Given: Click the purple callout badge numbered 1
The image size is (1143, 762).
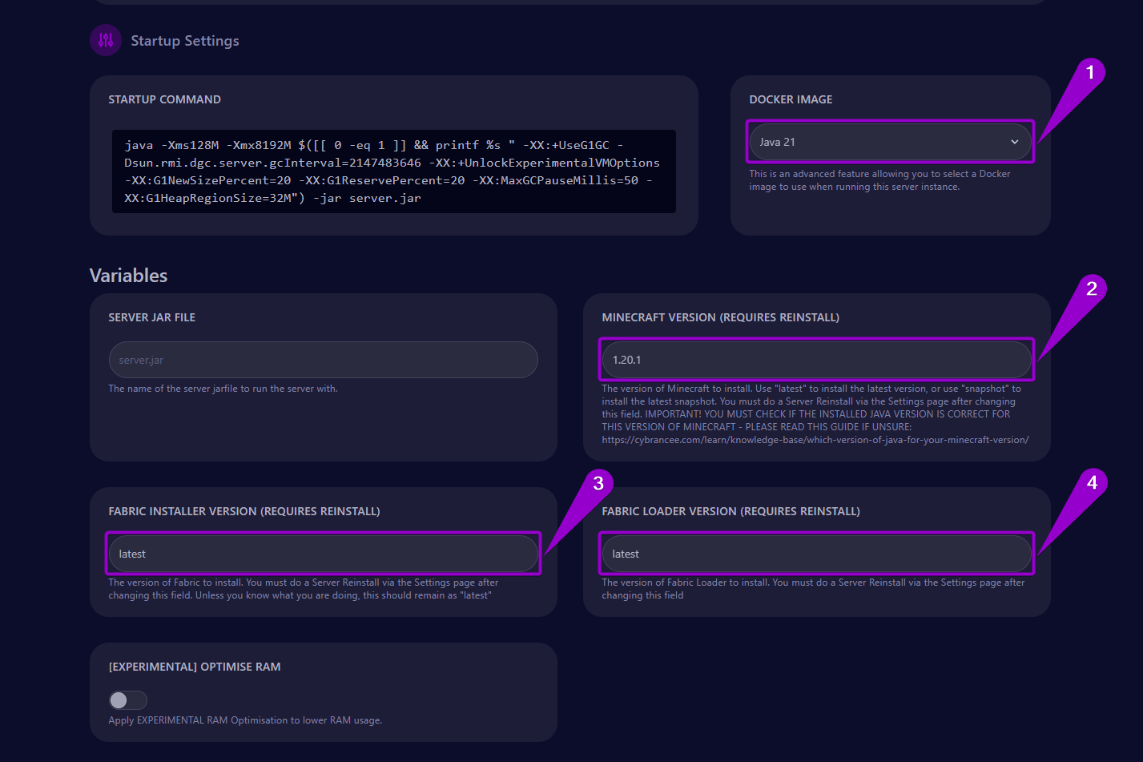Looking at the screenshot, I should tap(1091, 74).
